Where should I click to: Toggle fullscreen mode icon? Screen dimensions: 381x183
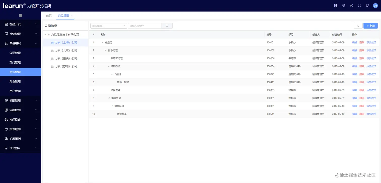coord(360,6)
